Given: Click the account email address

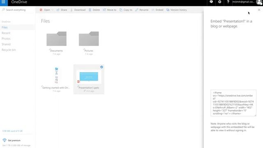Looking at the screenshot, I should click(243, 2).
